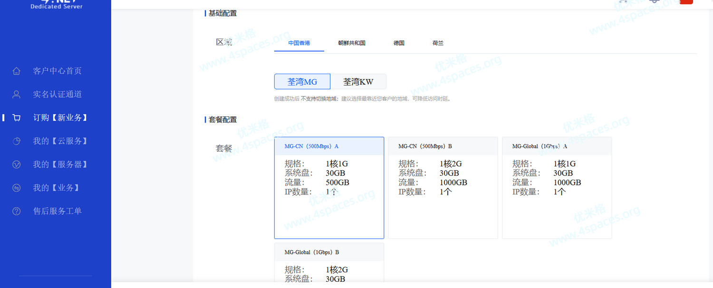Viewport: 713px width, 288px height.
Task: Select the shopping cart icon for 订购【新业务】
Action: 17,118
